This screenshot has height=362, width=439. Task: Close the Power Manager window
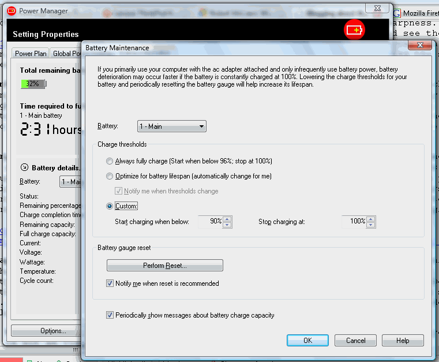click(377, 8)
